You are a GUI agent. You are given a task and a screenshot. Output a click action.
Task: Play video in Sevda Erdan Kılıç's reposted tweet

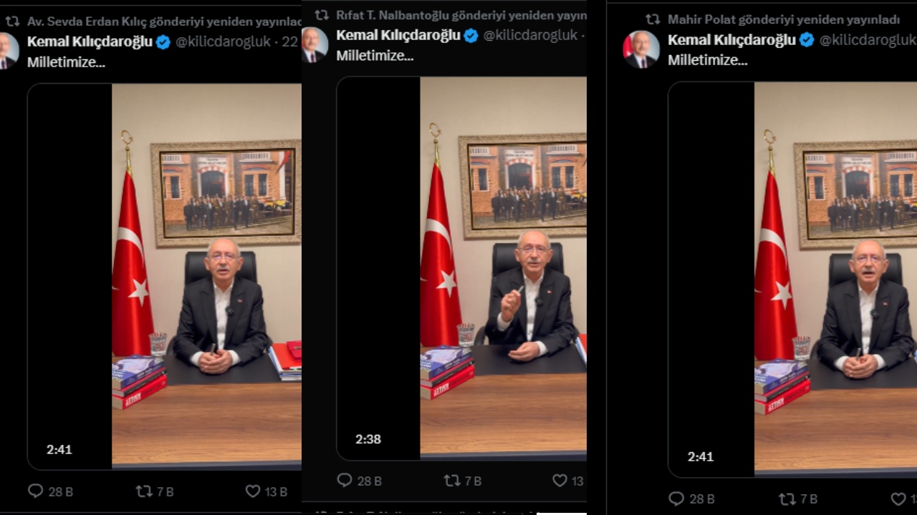point(164,276)
